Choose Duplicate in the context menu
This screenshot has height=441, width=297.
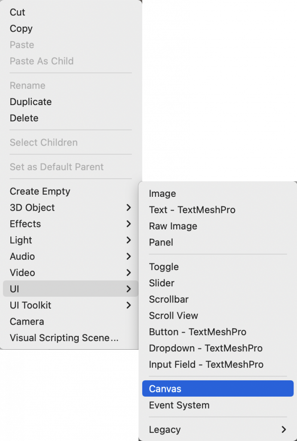(x=31, y=102)
